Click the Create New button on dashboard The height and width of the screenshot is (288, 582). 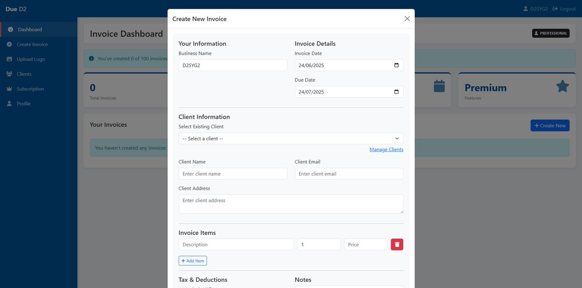(550, 125)
